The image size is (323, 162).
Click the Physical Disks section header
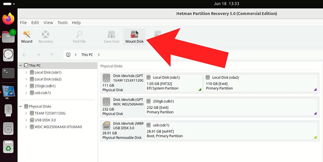pos(111,66)
